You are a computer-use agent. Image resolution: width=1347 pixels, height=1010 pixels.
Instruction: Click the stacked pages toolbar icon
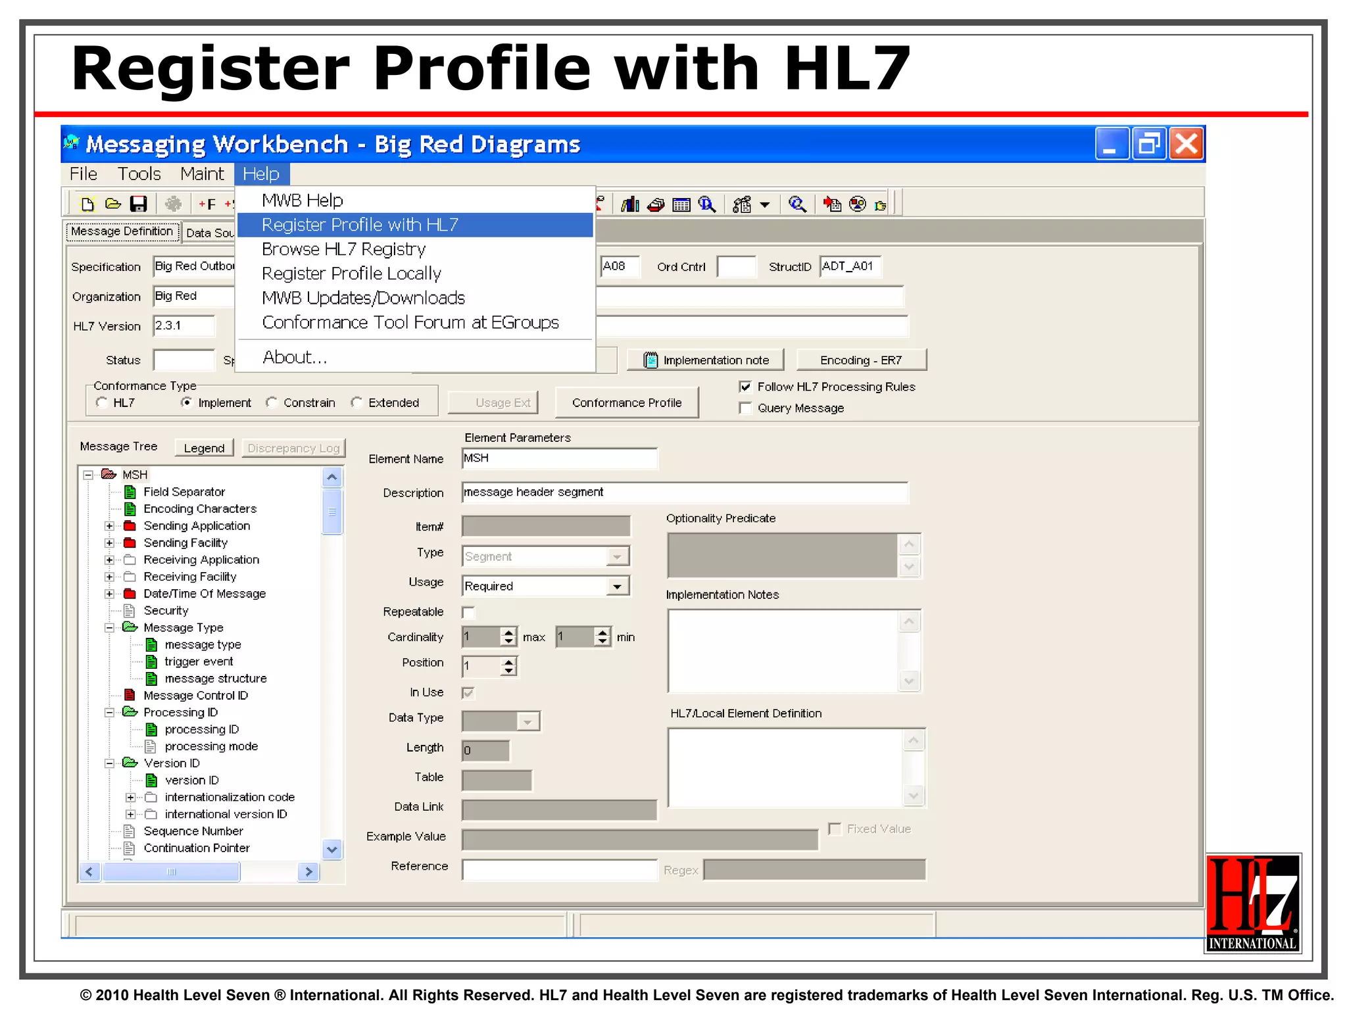[x=656, y=205]
